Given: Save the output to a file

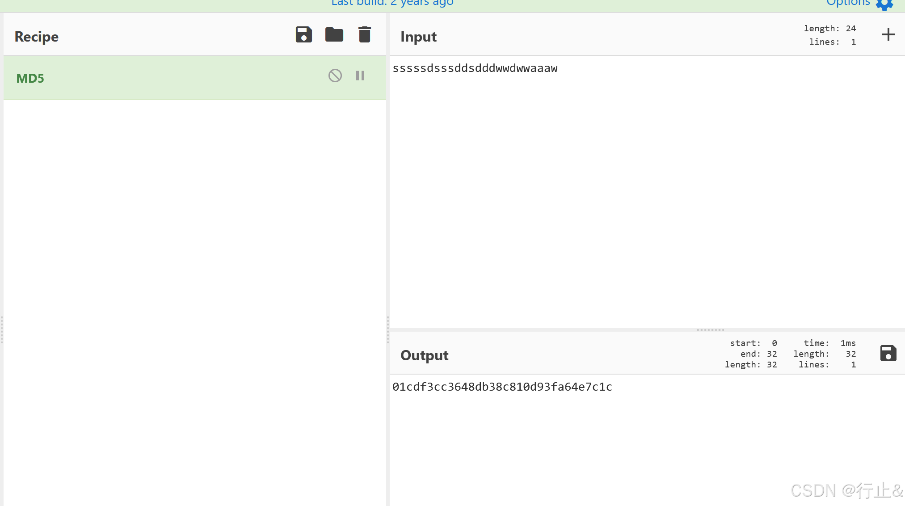Looking at the screenshot, I should (x=888, y=353).
